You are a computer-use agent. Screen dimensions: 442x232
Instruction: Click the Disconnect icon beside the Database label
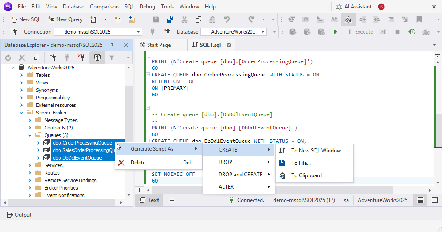click(167, 32)
